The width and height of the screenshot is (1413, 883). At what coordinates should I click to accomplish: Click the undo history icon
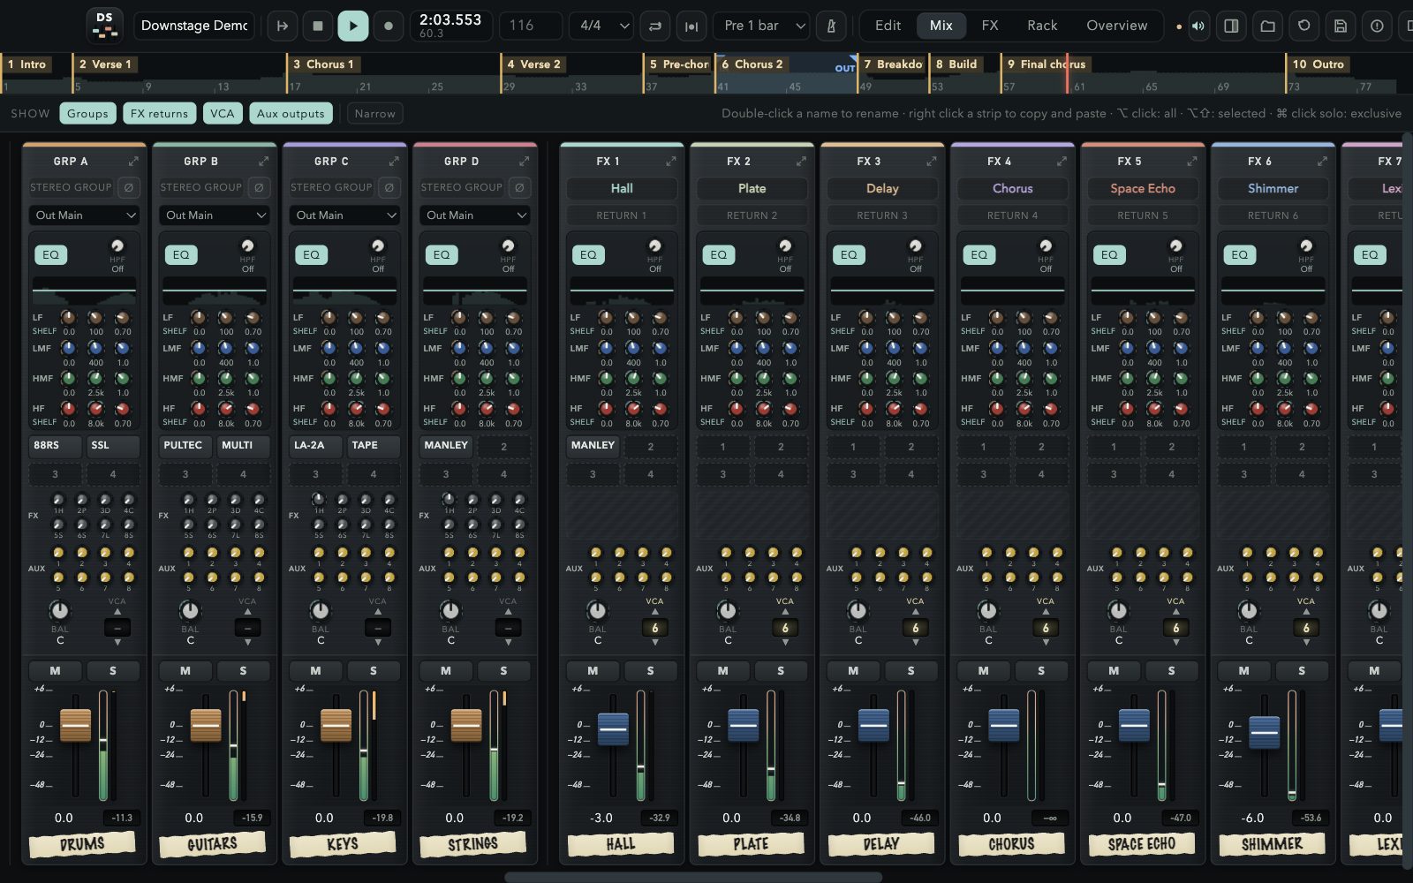click(x=1304, y=26)
